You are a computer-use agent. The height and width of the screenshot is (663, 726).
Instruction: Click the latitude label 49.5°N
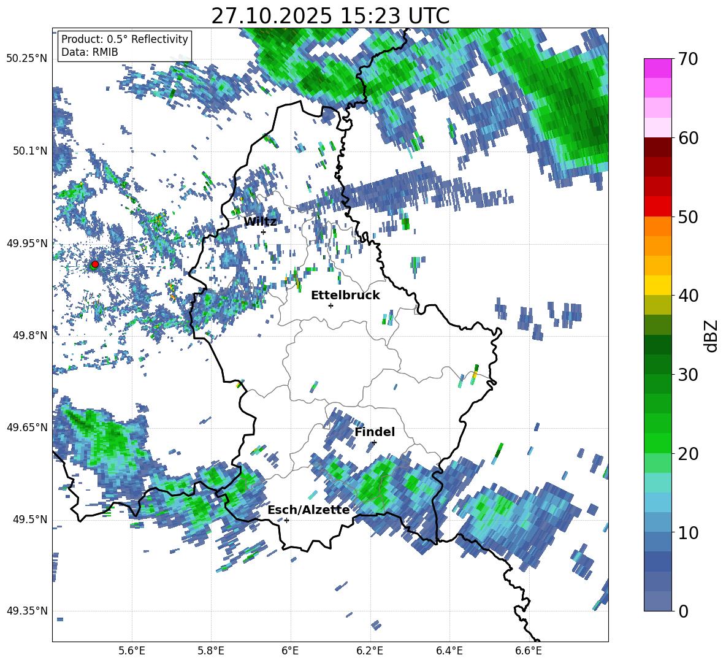pos(29,519)
